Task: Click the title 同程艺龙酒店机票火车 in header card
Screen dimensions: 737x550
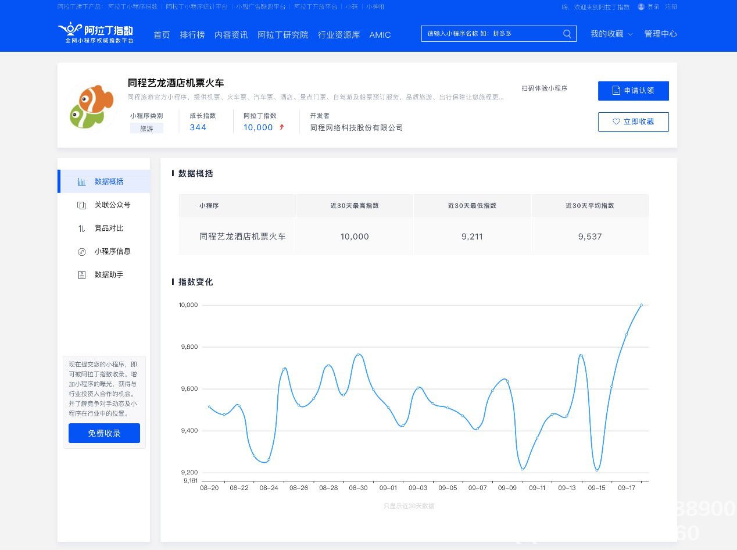Action: (x=176, y=83)
